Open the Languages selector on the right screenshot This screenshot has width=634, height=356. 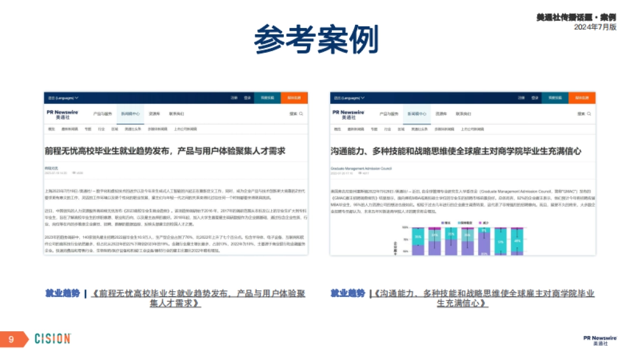(350, 97)
